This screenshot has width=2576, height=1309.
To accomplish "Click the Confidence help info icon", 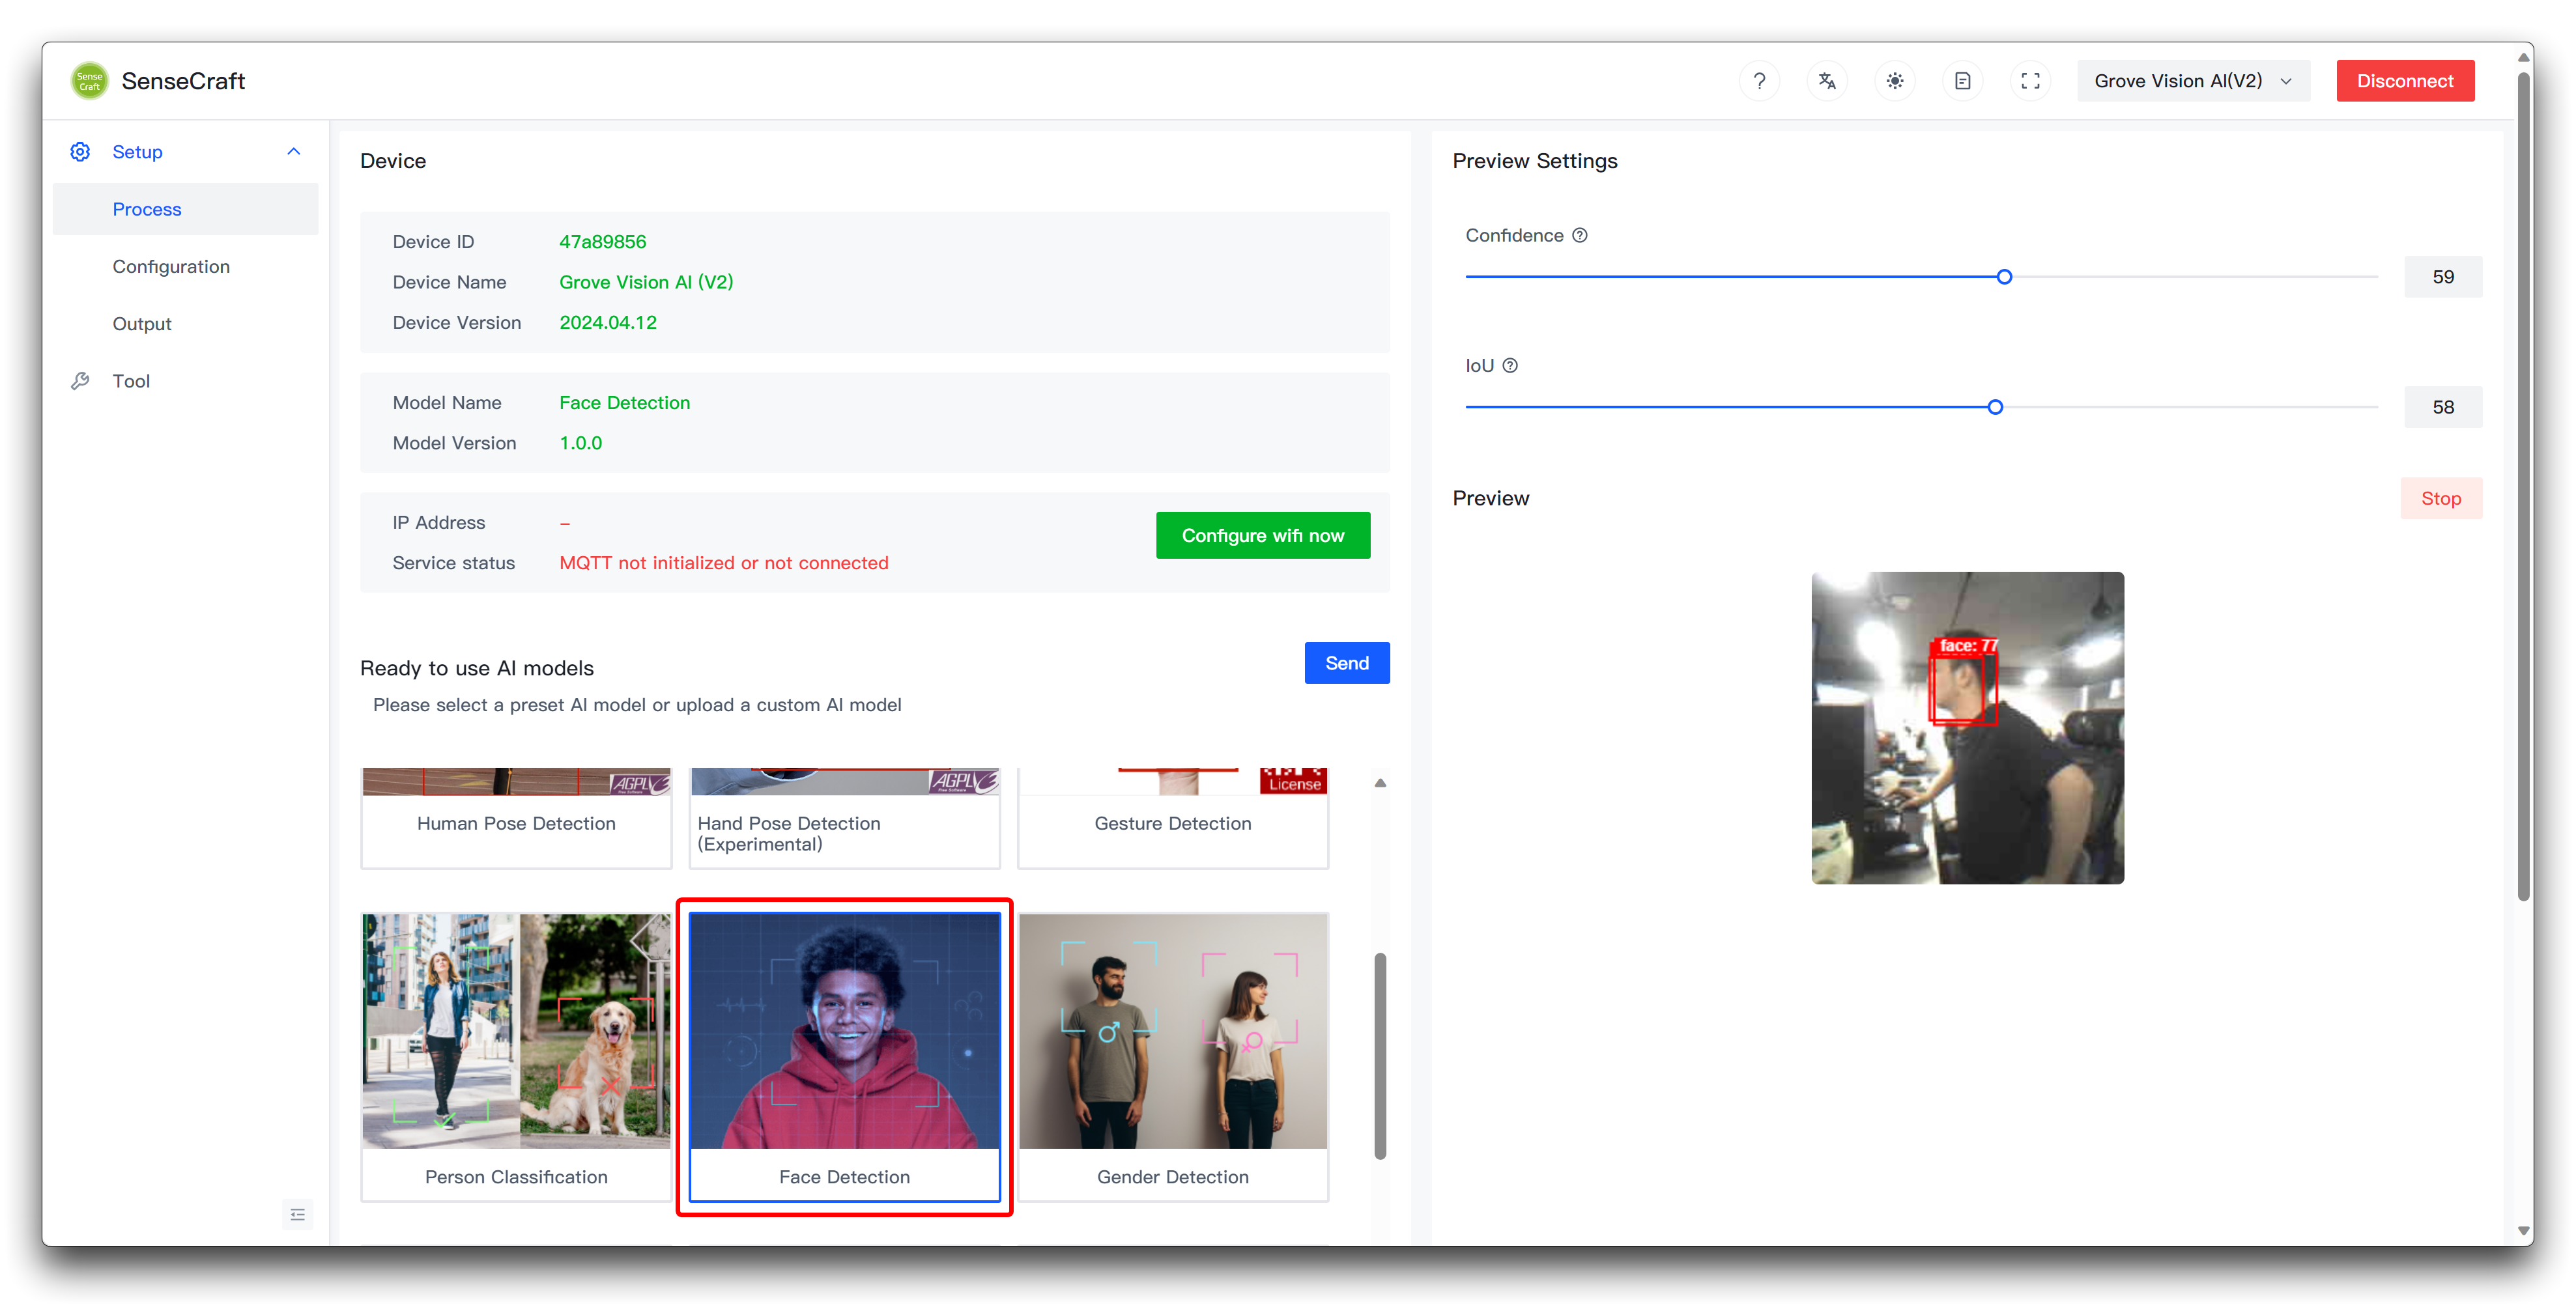I will [x=1580, y=236].
